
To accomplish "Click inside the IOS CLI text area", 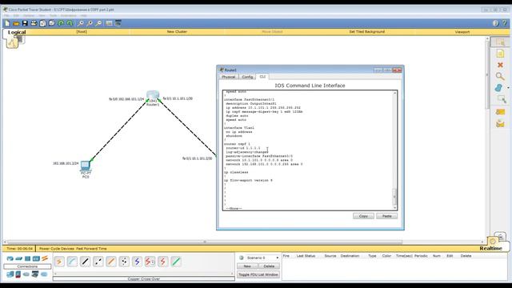I will (x=307, y=150).
